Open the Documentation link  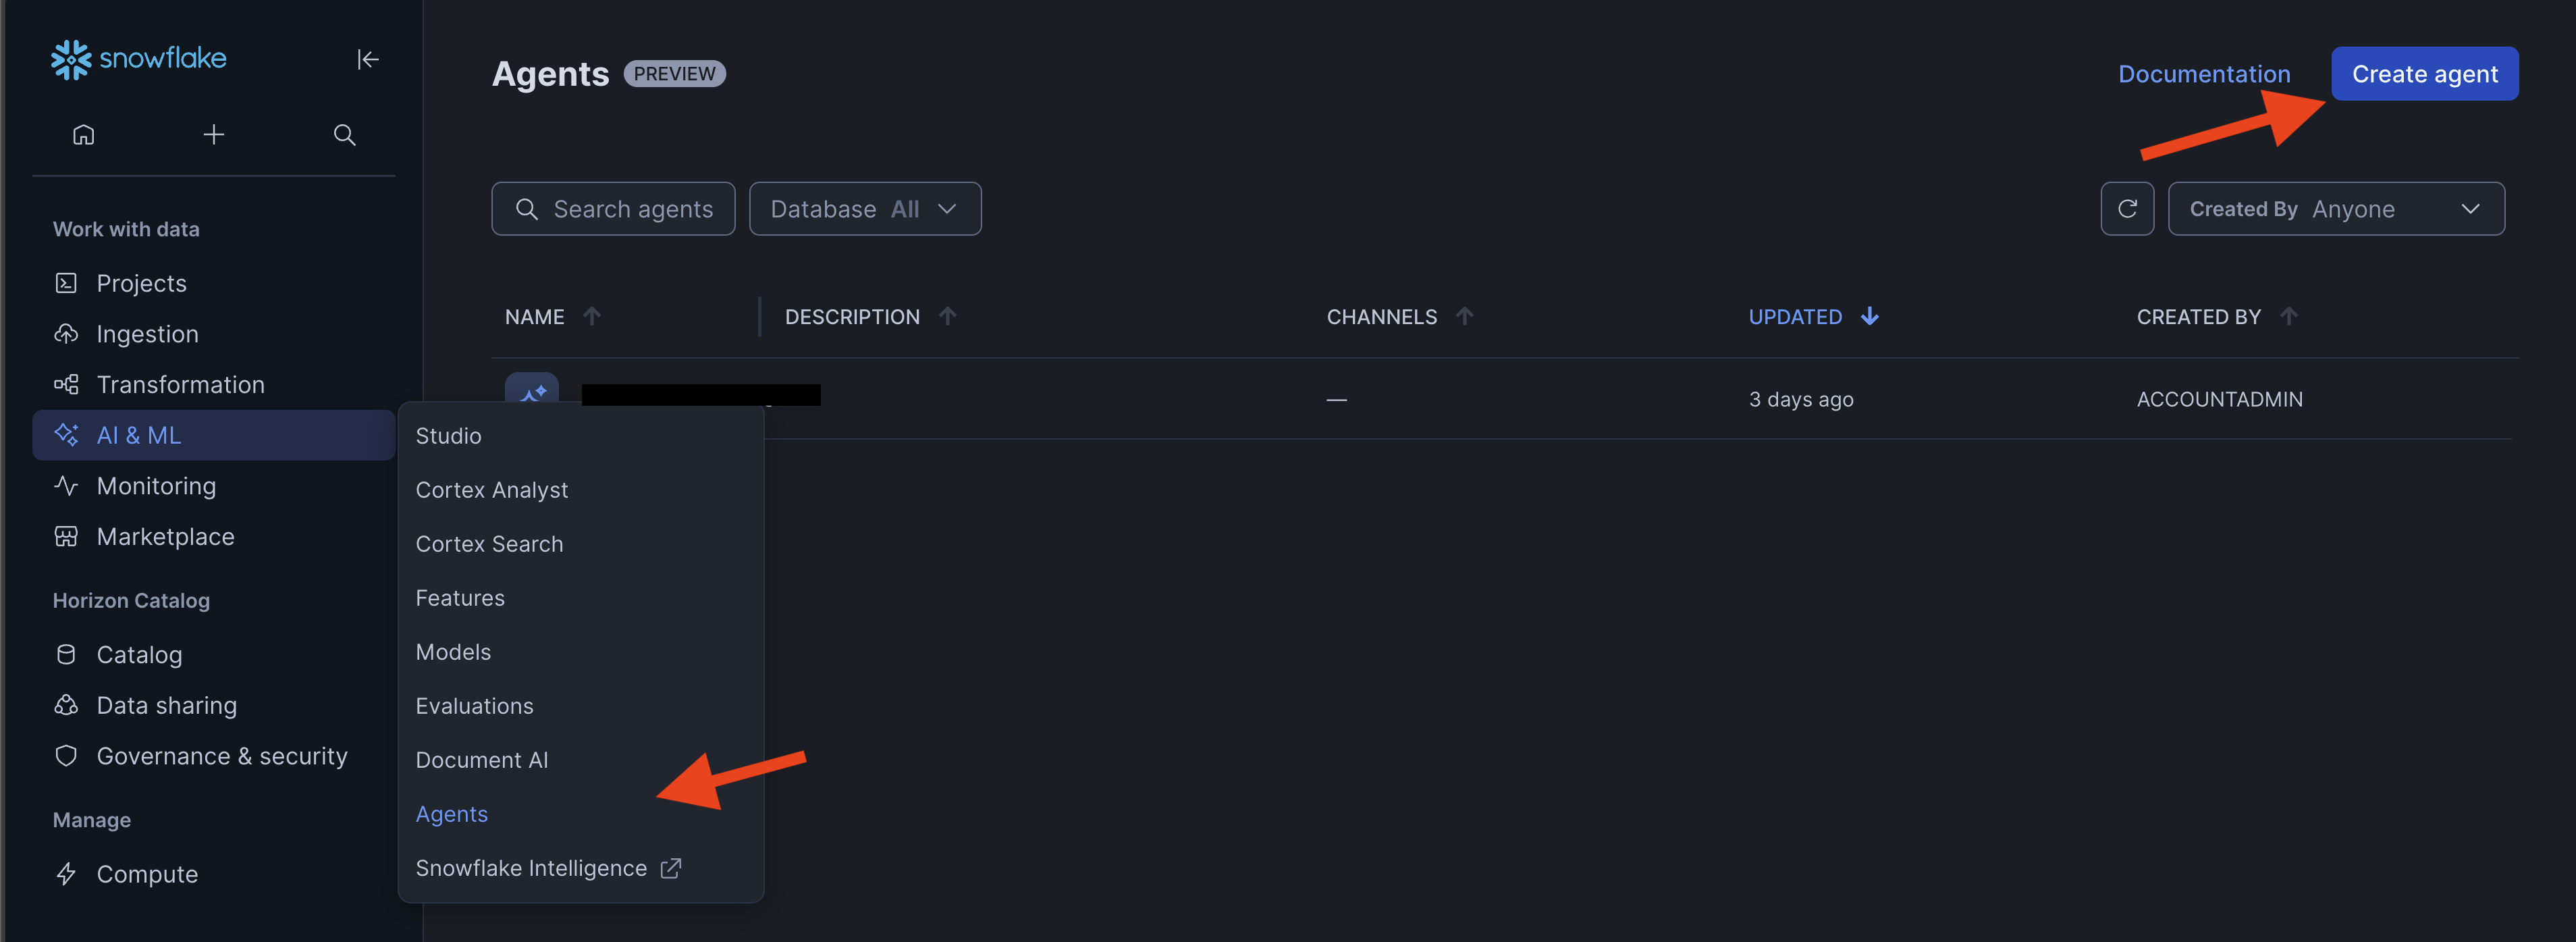2203,74
